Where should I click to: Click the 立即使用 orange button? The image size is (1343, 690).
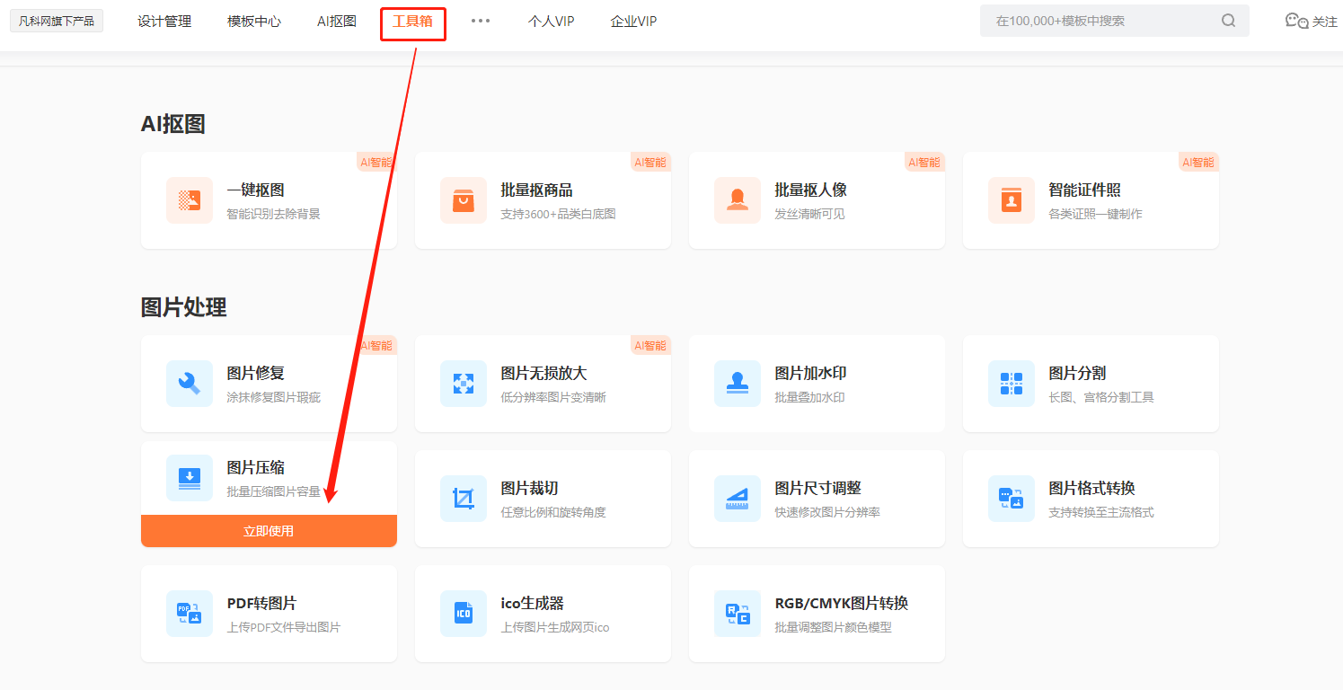pyautogui.click(x=269, y=531)
